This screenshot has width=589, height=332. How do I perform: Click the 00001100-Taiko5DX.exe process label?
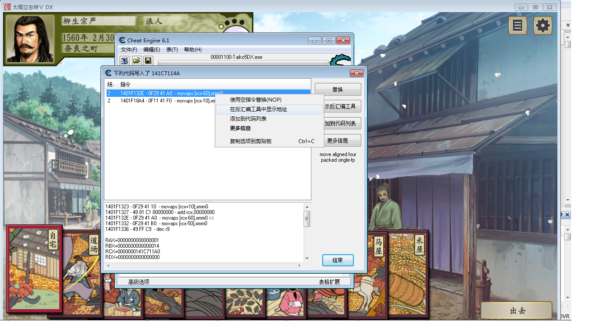[x=236, y=57]
